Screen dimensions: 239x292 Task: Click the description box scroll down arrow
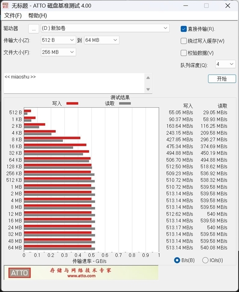(148, 89)
